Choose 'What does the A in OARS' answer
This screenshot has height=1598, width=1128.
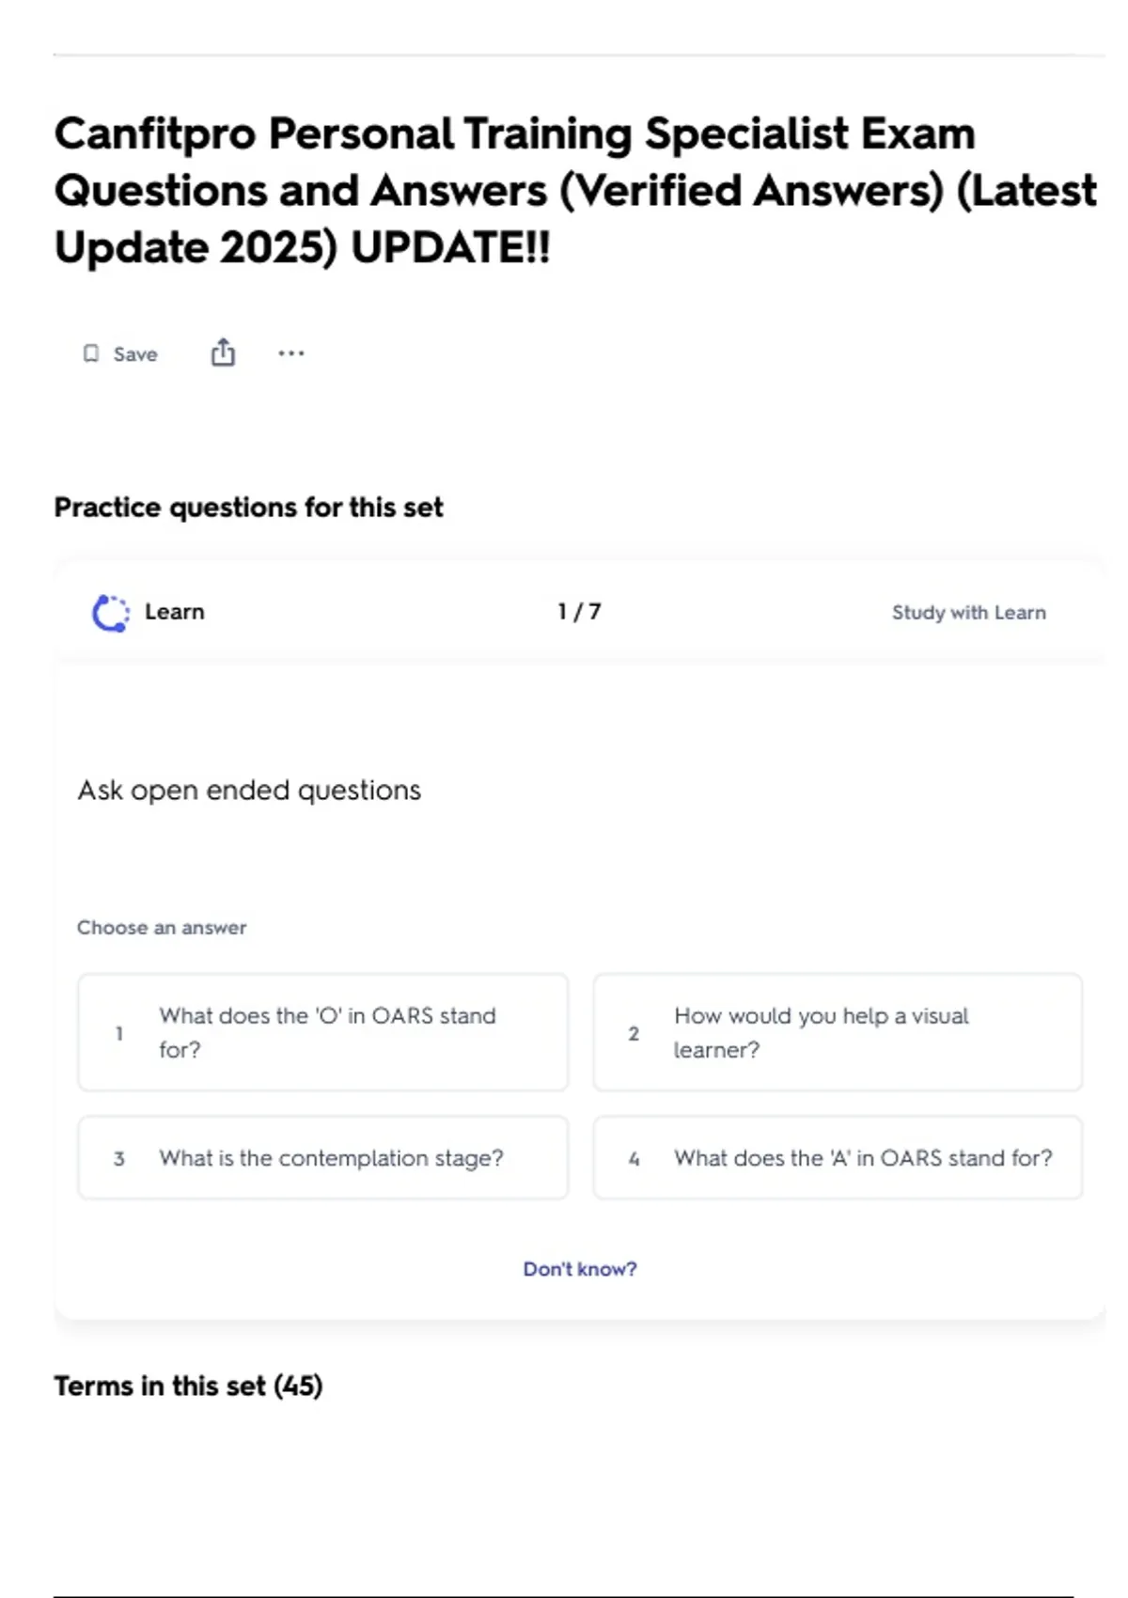click(838, 1158)
